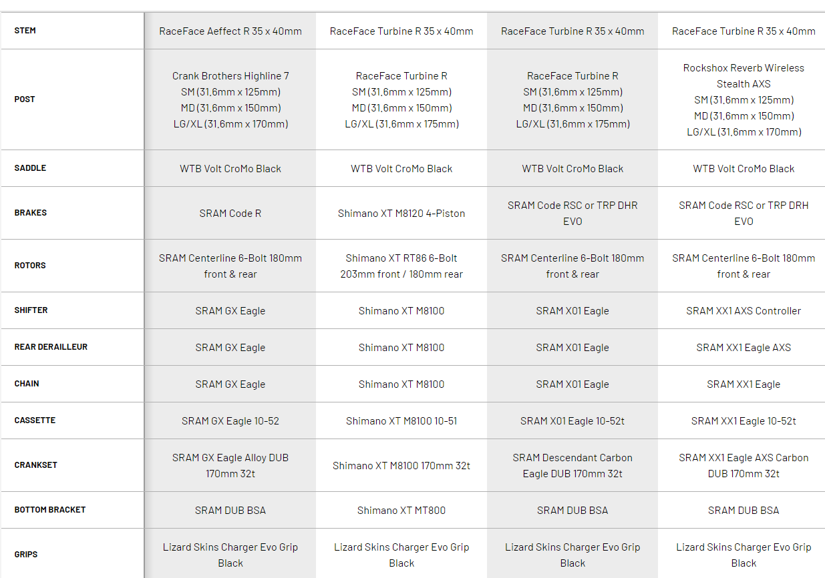
Task: Click the BRAKES row header
Action: coord(31,213)
